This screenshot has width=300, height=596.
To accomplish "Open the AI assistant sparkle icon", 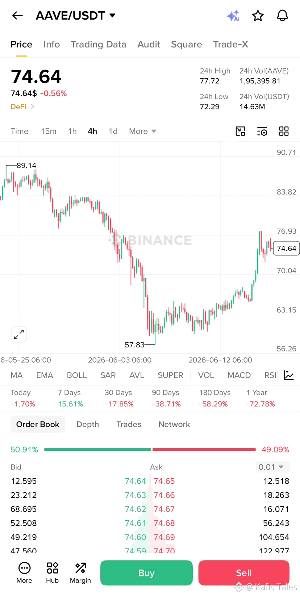I will pos(233,16).
